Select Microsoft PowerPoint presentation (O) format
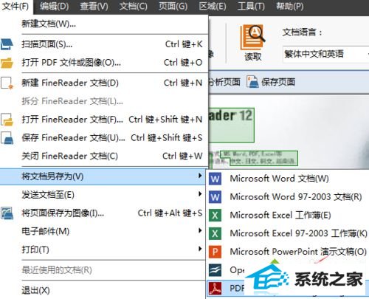The width and height of the screenshot is (369, 299). pos(287,252)
